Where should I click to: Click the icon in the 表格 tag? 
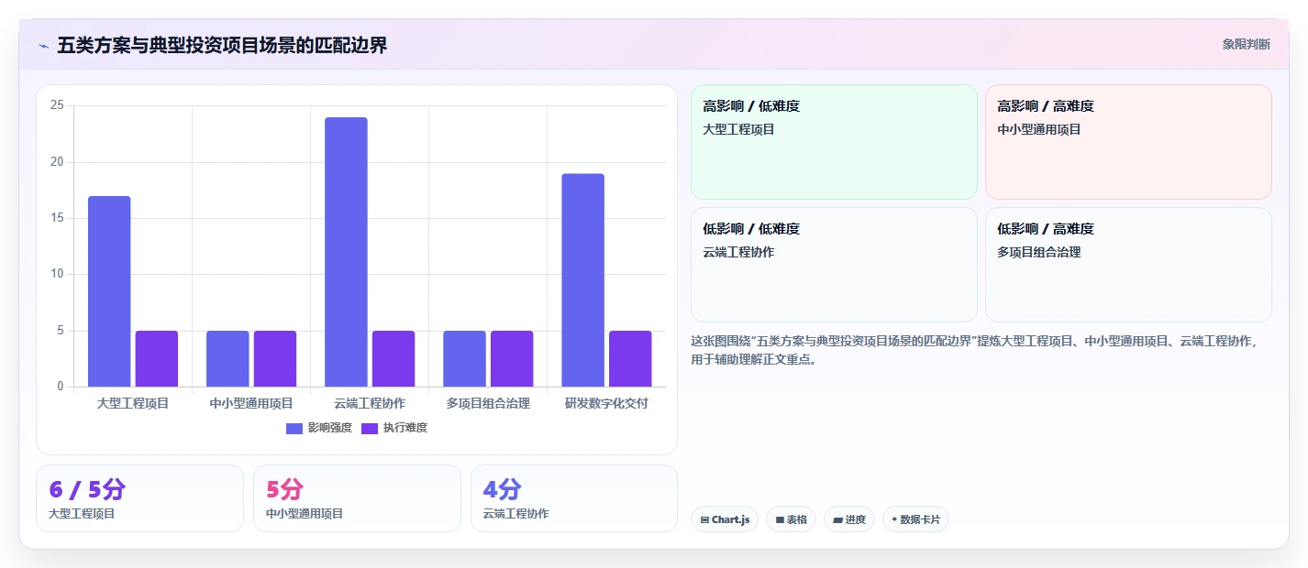pos(780,519)
